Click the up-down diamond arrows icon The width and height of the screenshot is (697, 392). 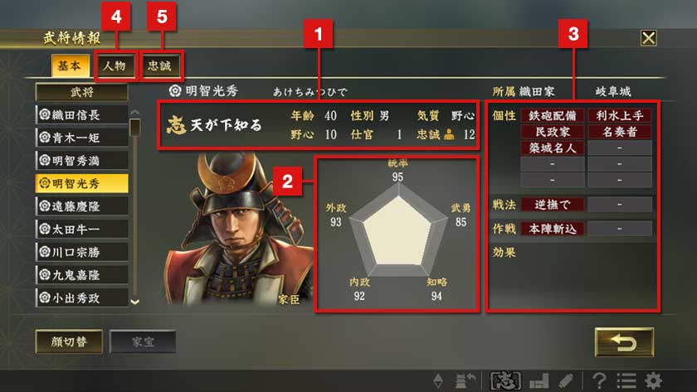[438, 381]
